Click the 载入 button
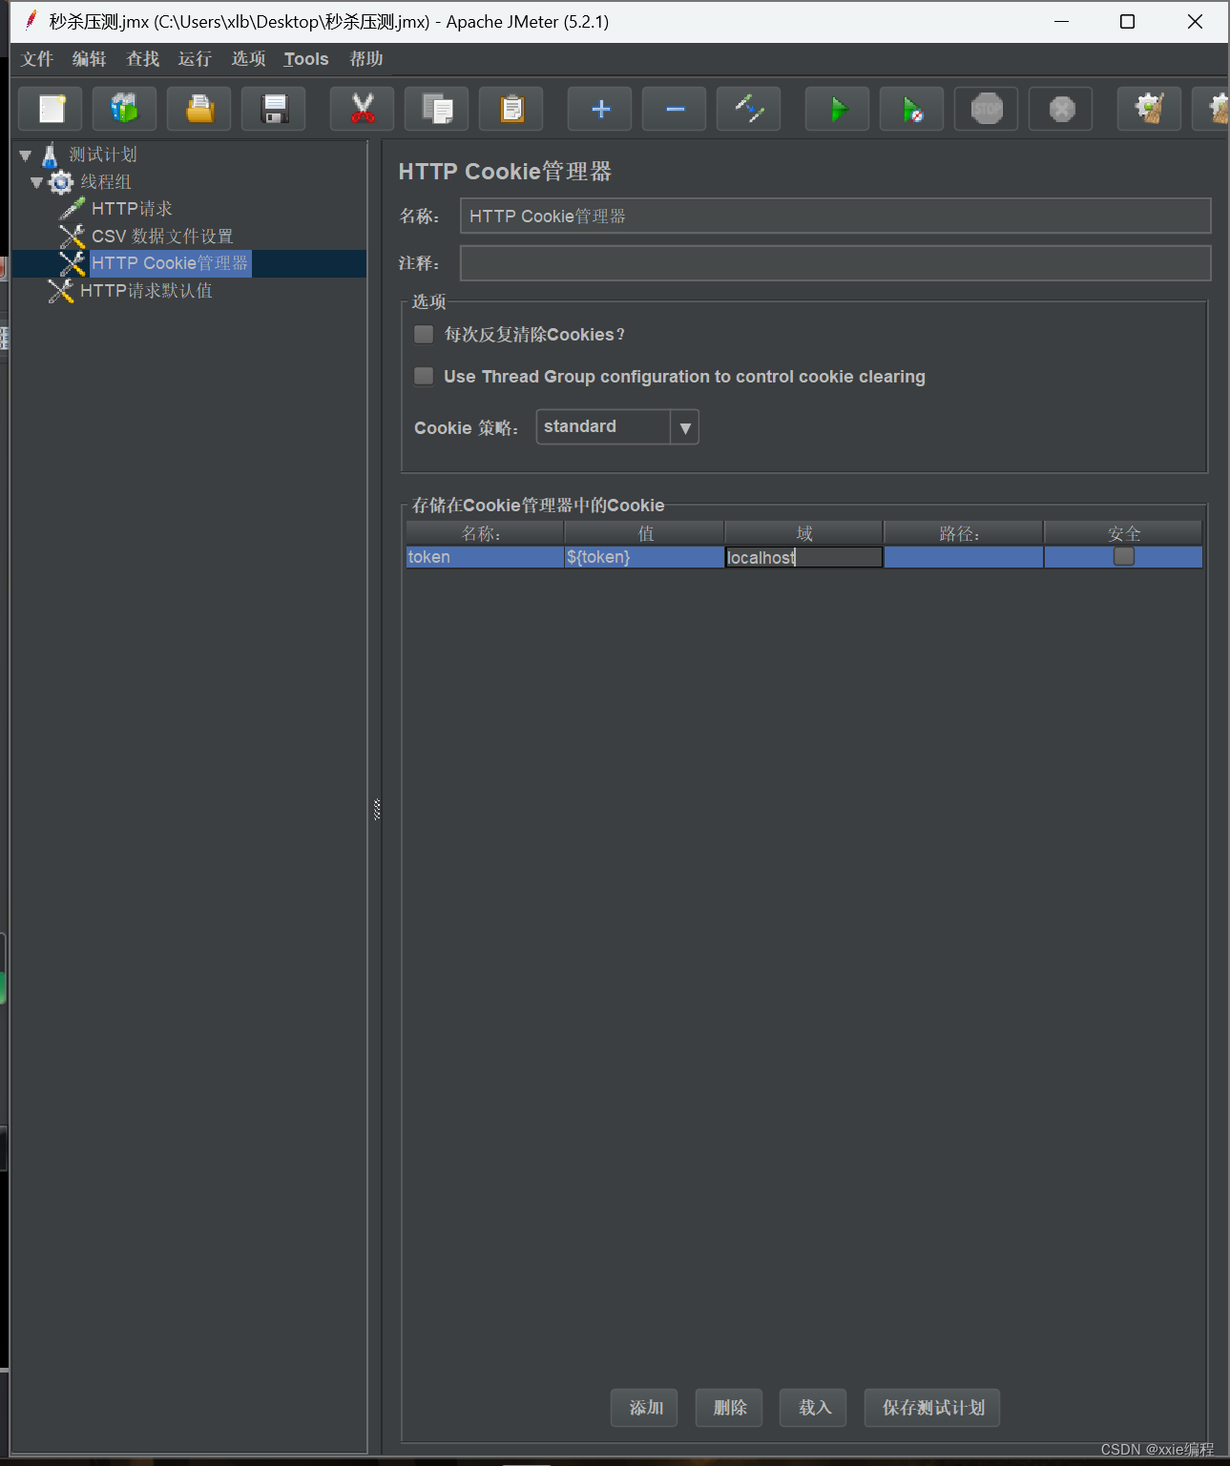 pos(814,1408)
